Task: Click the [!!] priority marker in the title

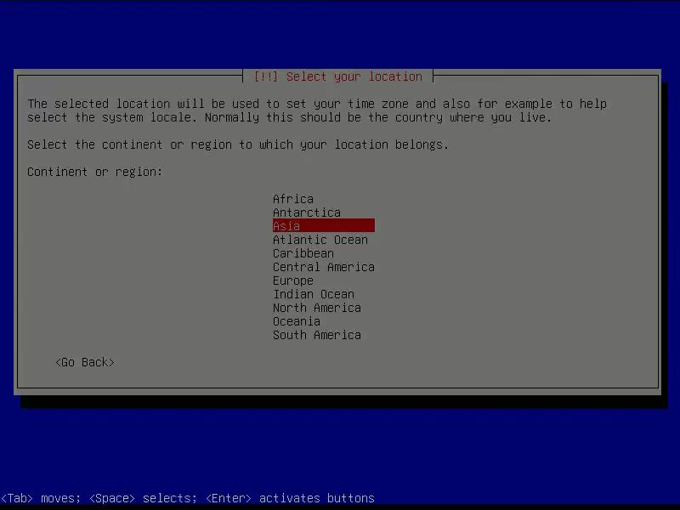Action: [x=266, y=76]
